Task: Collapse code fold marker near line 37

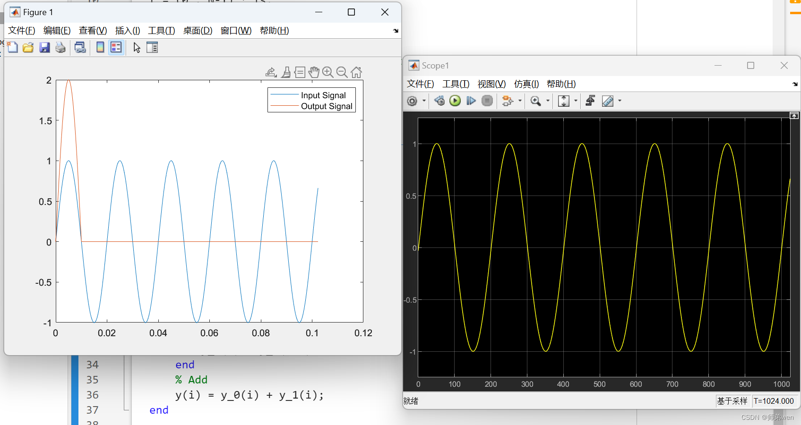Action: tap(126, 410)
